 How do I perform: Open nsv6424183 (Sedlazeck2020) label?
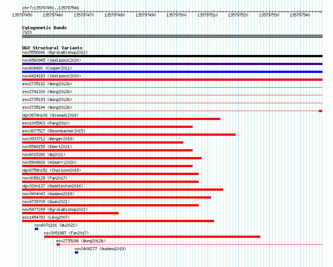point(52,76)
